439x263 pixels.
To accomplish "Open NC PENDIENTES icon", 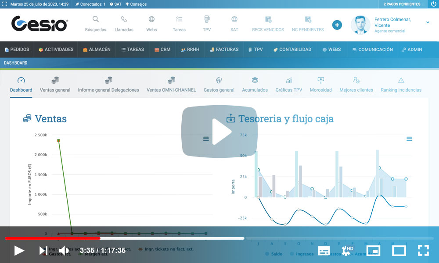I will 308,19.
